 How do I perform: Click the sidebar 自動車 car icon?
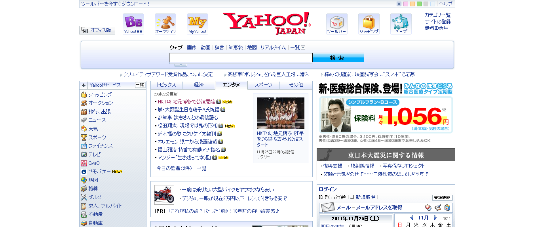point(84,223)
